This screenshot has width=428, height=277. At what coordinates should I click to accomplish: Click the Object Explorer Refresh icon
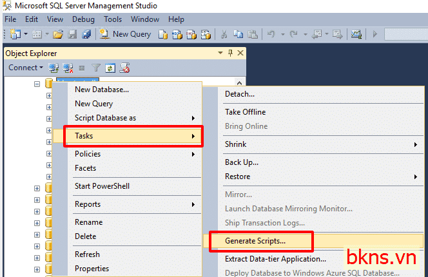110,68
